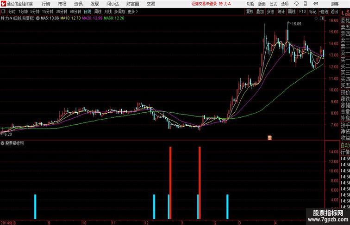Click the 统计 statistics button
This screenshot has width=350, height=225.
point(281,12)
